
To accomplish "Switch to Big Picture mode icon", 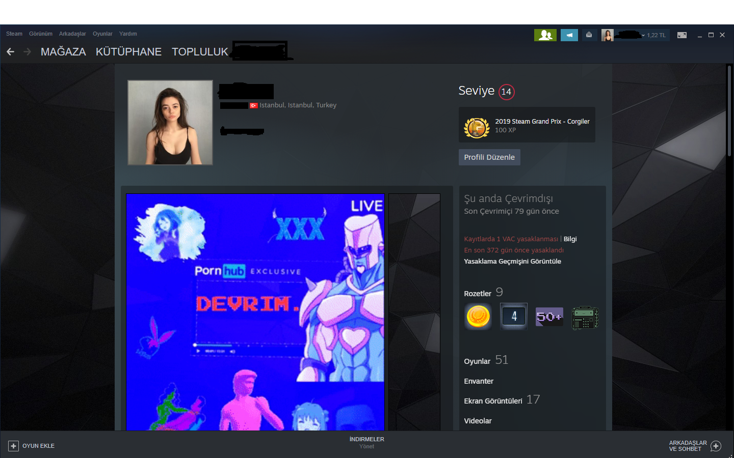I will 682,35.
